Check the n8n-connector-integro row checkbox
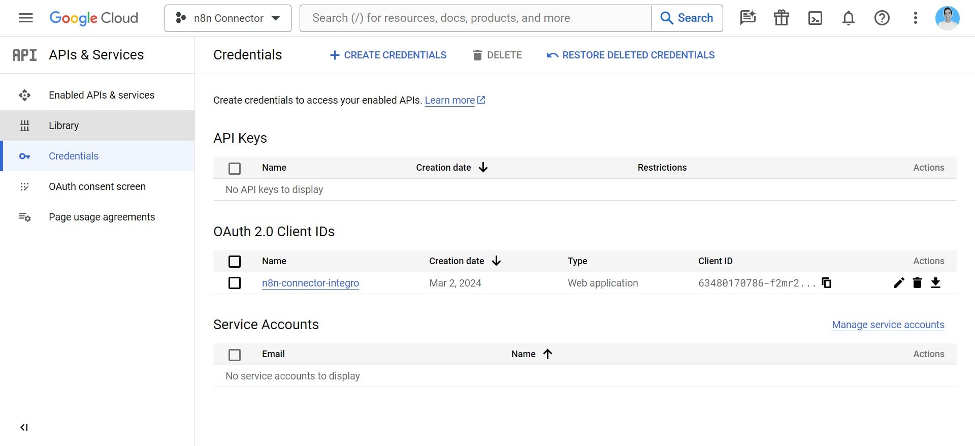Screen dimensions: 975x446 coord(235,283)
